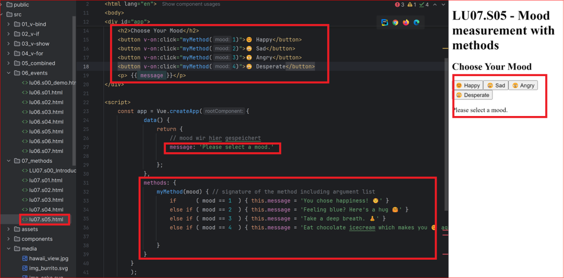
Task: Open preview in Chrome browser
Action: coord(395,22)
